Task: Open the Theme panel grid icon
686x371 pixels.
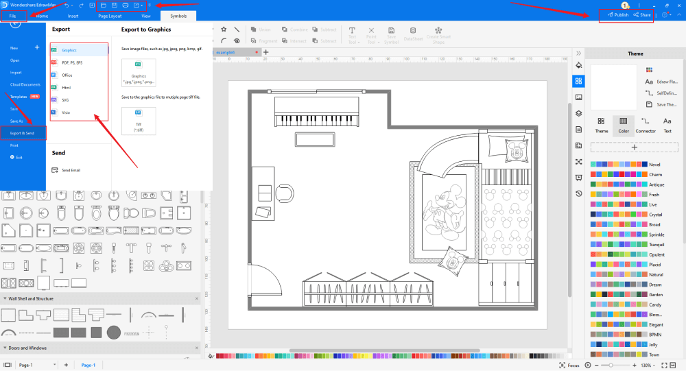Action: pyautogui.click(x=578, y=81)
